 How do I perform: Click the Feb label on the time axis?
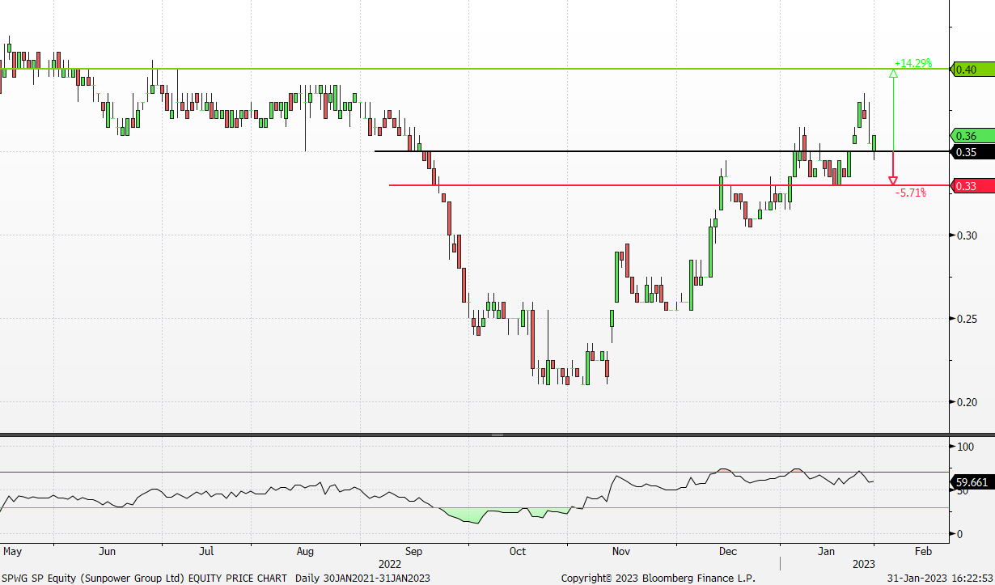click(923, 552)
